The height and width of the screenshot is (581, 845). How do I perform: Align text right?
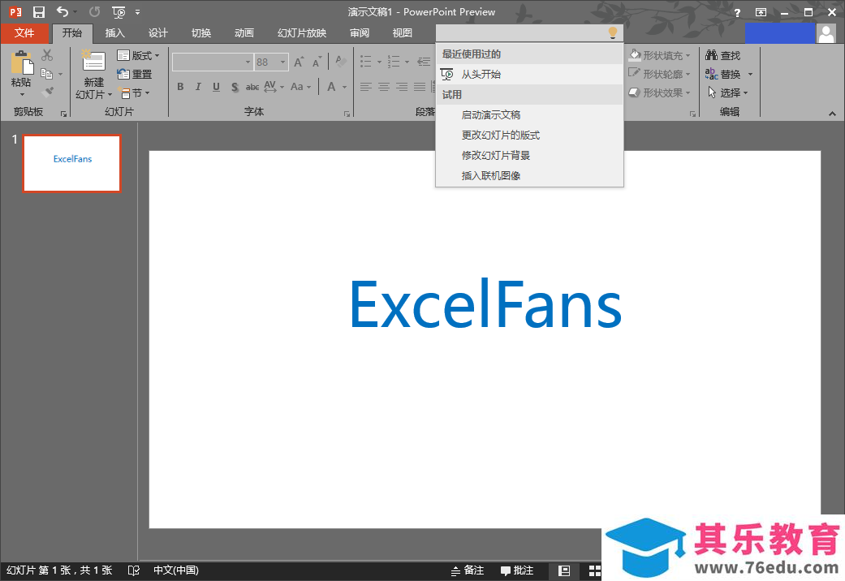coord(402,87)
